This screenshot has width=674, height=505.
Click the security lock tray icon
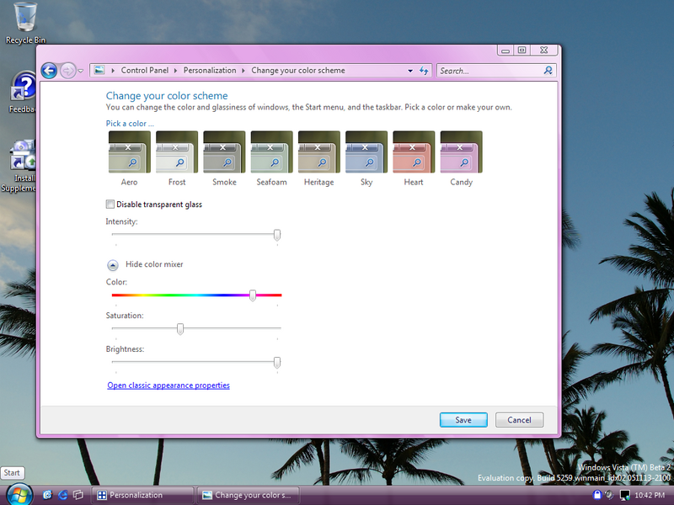click(596, 495)
